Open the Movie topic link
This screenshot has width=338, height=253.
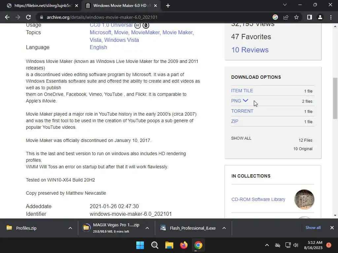[x=121, y=33]
